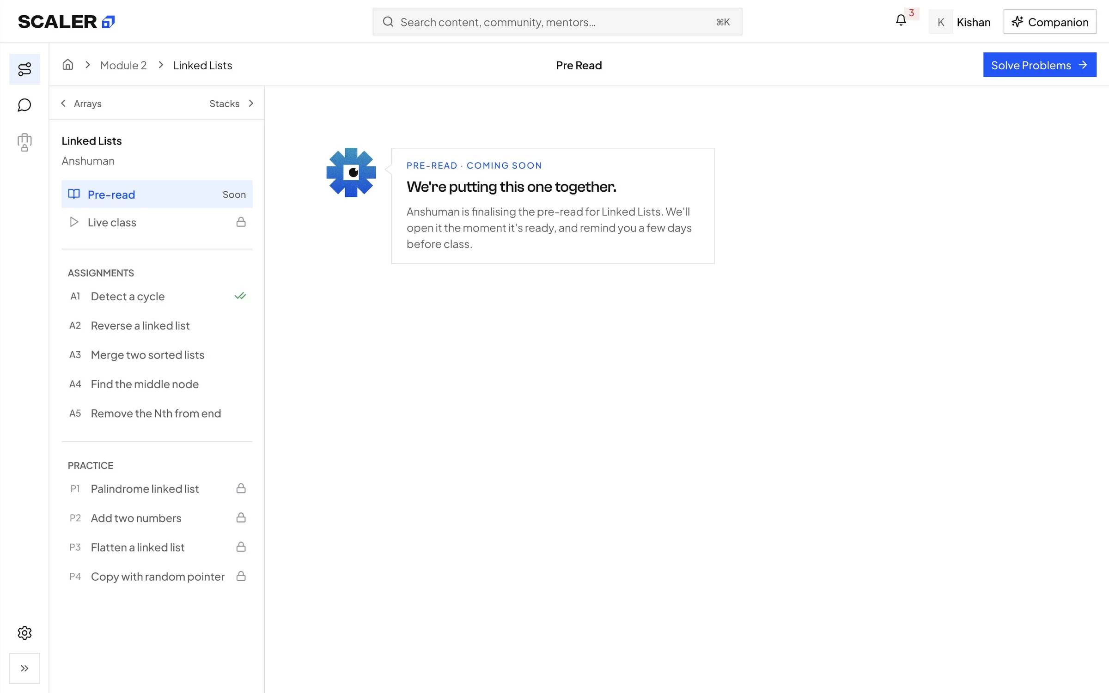Screen dimensions: 1109x693
Task: Open practice P3 Flatten a linked list
Action: coord(157,547)
